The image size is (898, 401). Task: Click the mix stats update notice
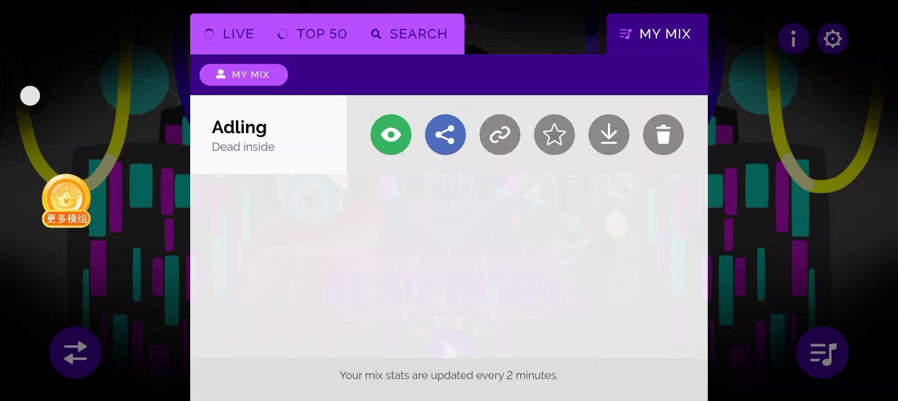[x=448, y=375]
